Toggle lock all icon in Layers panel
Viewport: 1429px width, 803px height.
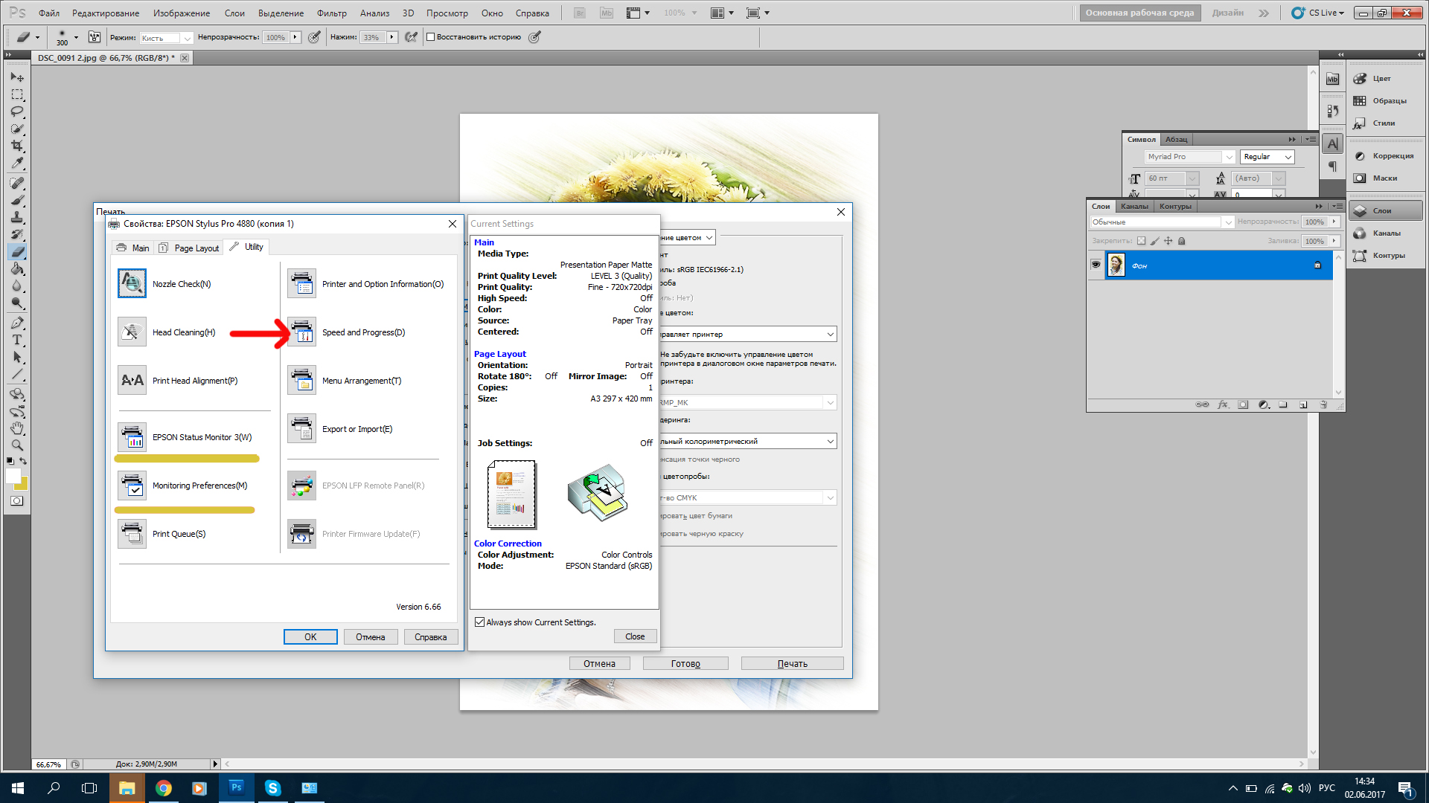[1181, 241]
